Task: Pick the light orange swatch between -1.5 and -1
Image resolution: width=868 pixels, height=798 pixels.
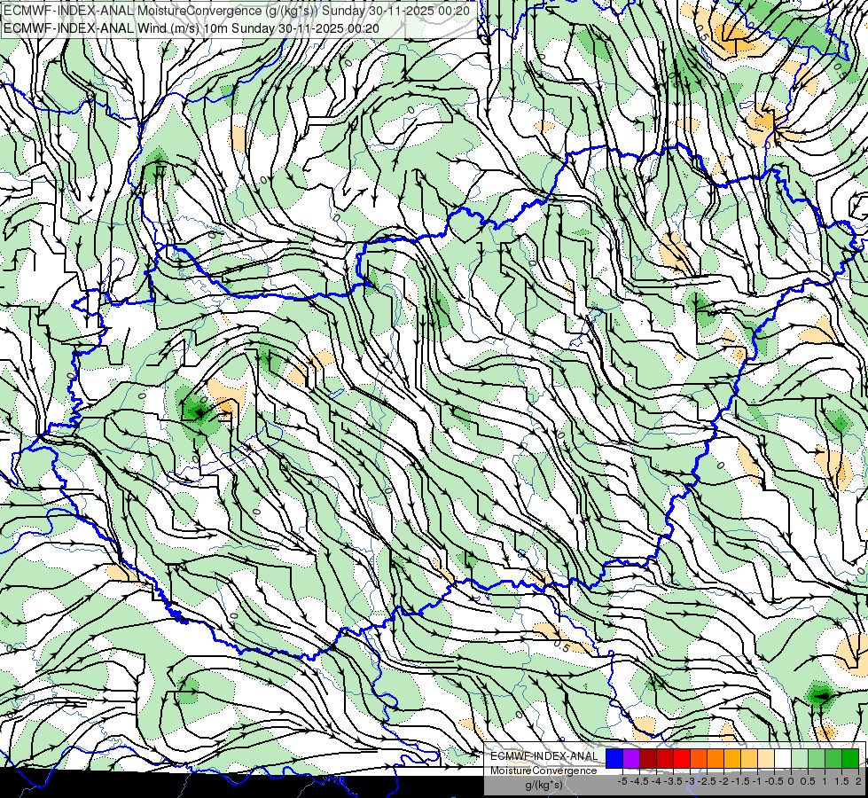Action: pos(749,758)
